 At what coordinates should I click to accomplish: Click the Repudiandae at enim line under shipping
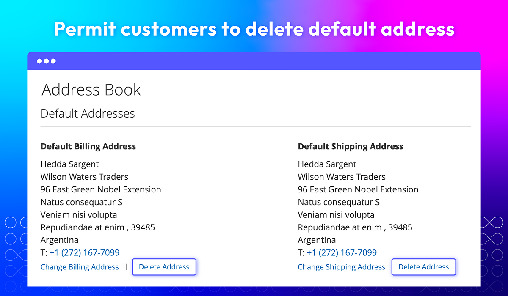(x=355, y=227)
